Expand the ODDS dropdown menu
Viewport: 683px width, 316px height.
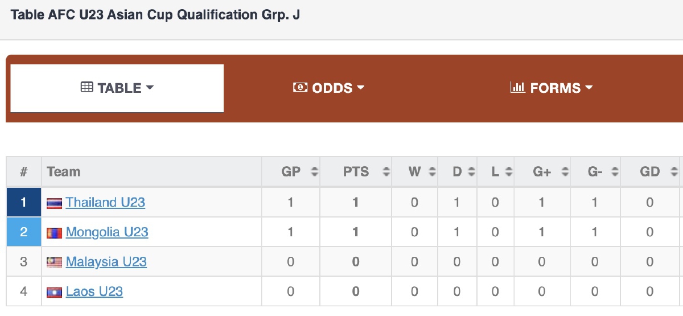point(328,88)
